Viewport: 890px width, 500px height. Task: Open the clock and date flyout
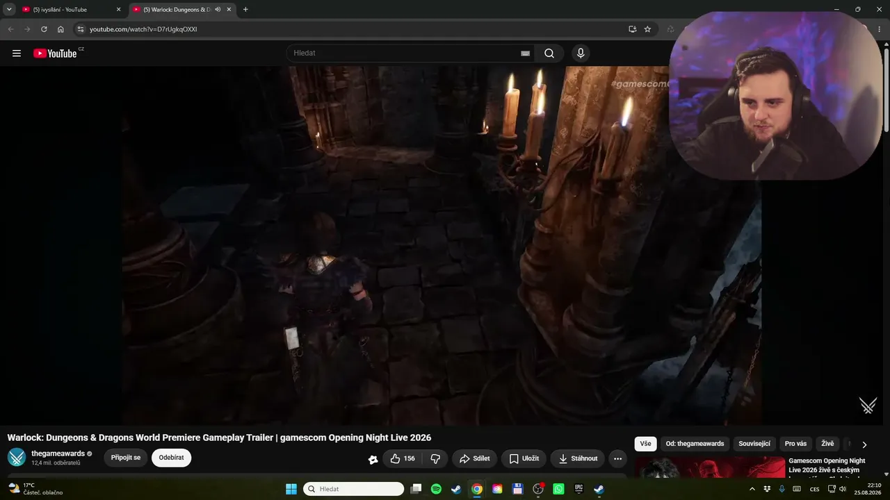coord(868,489)
